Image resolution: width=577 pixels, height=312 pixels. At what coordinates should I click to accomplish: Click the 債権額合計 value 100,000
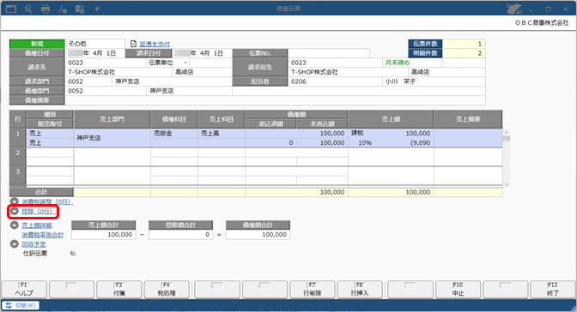(258, 235)
